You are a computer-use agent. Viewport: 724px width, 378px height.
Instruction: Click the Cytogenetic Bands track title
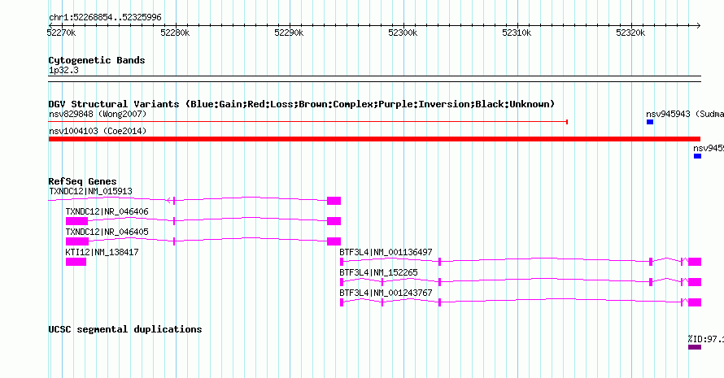point(97,60)
